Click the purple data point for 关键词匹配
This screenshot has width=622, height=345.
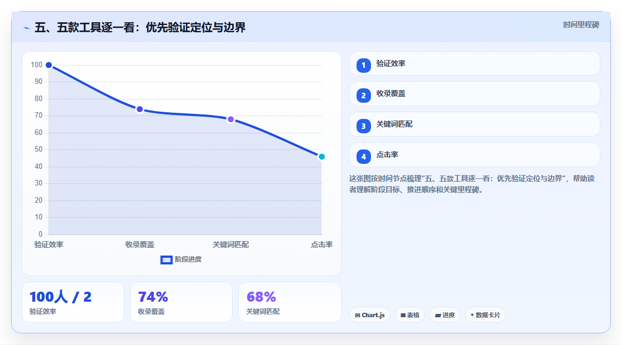click(x=231, y=119)
